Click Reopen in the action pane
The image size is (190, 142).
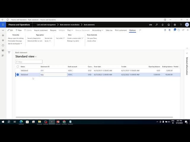click(53, 30)
